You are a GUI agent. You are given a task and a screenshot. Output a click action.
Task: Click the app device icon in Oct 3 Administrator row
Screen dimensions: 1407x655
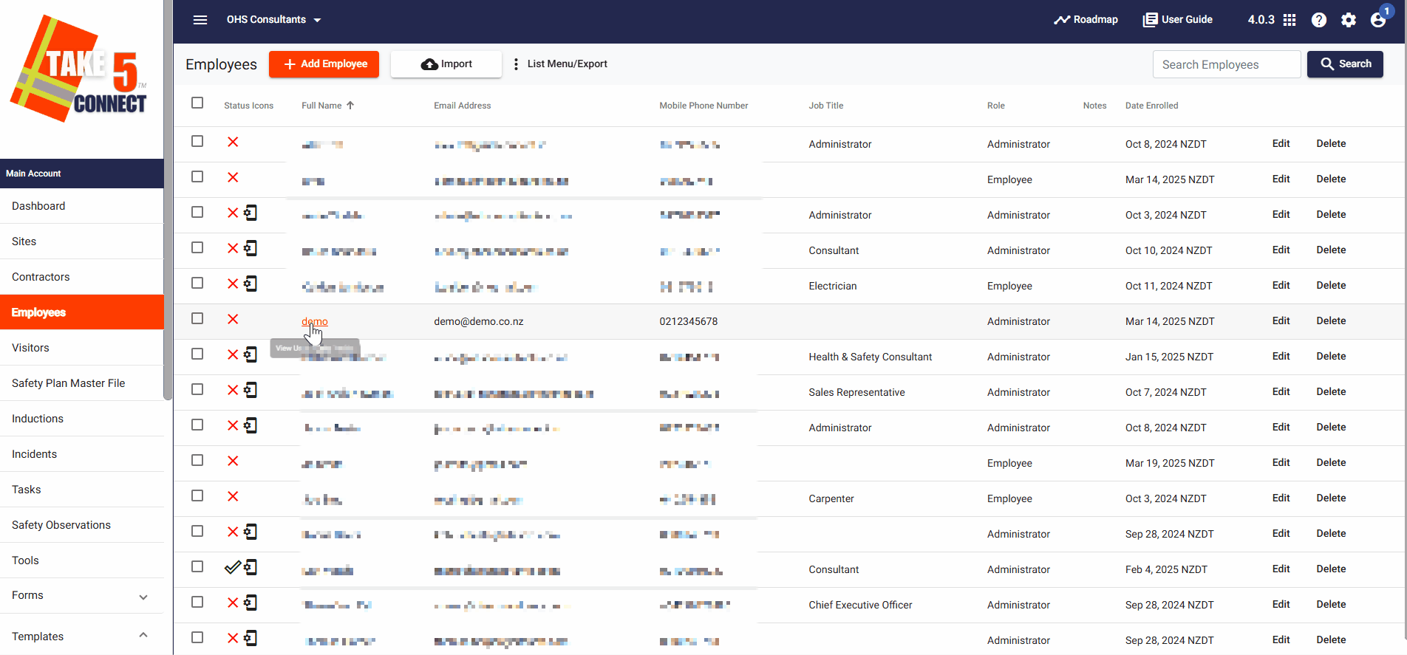point(251,213)
